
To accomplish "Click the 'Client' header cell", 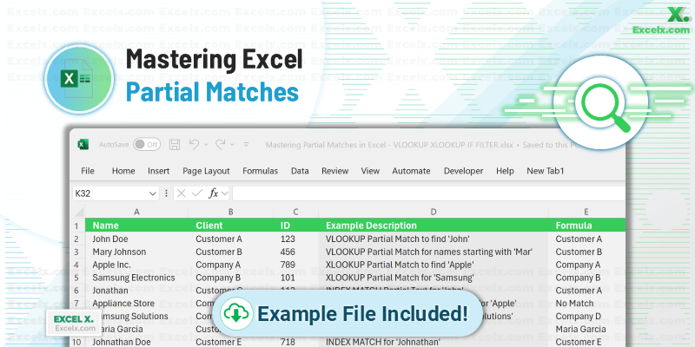I will (230, 226).
